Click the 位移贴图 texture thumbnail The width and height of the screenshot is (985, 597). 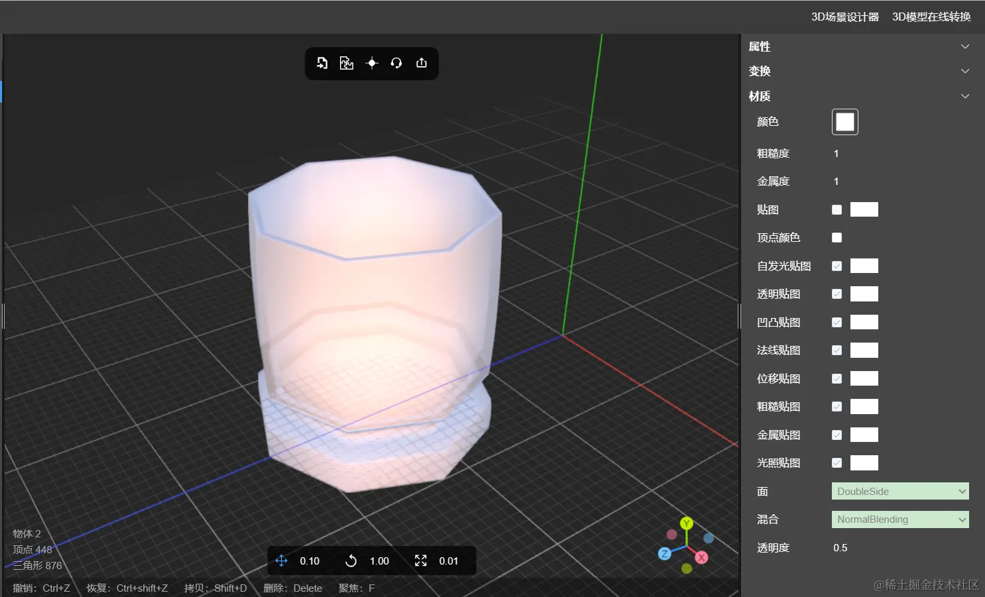(864, 378)
